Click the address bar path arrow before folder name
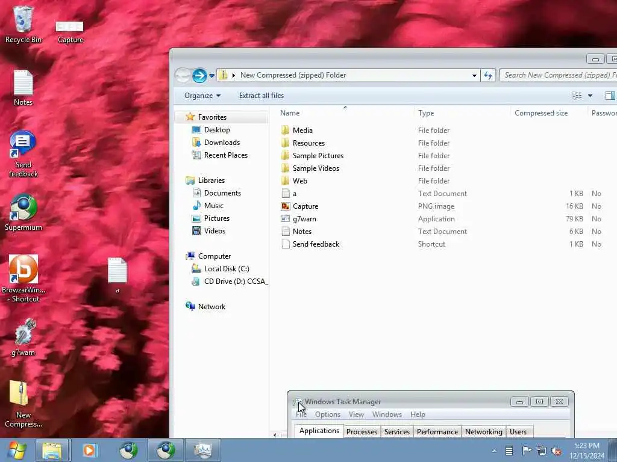The image size is (617, 462). (x=233, y=75)
